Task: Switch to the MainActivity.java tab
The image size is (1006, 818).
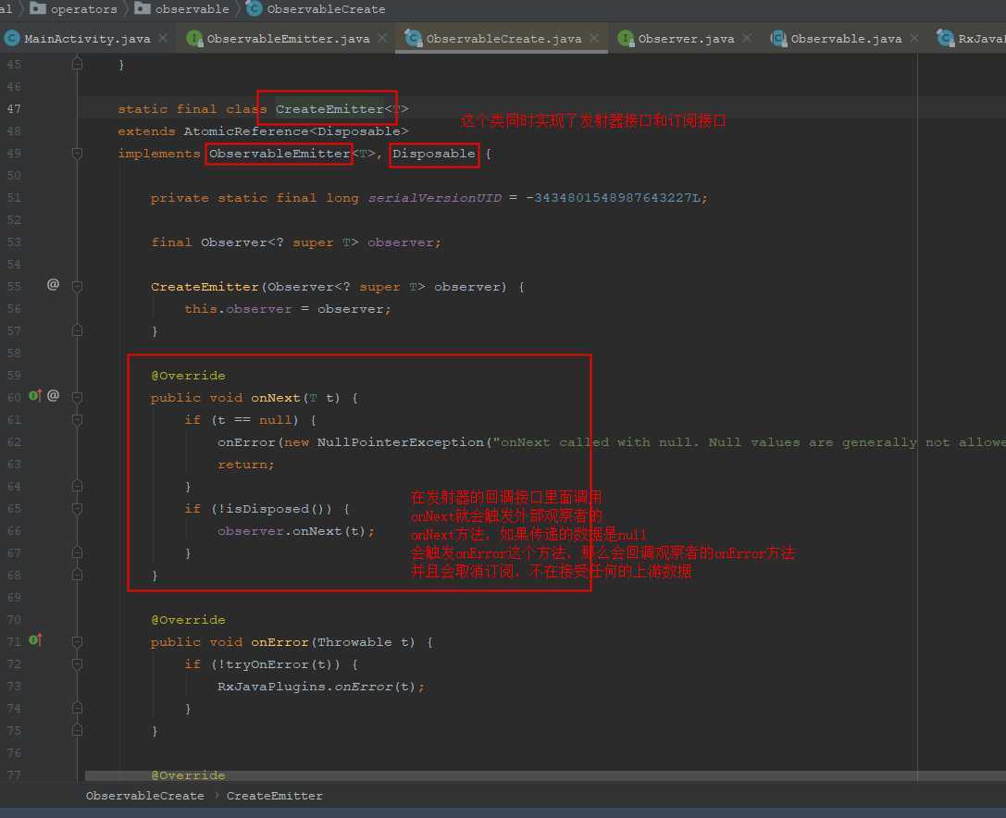Action: (87, 39)
